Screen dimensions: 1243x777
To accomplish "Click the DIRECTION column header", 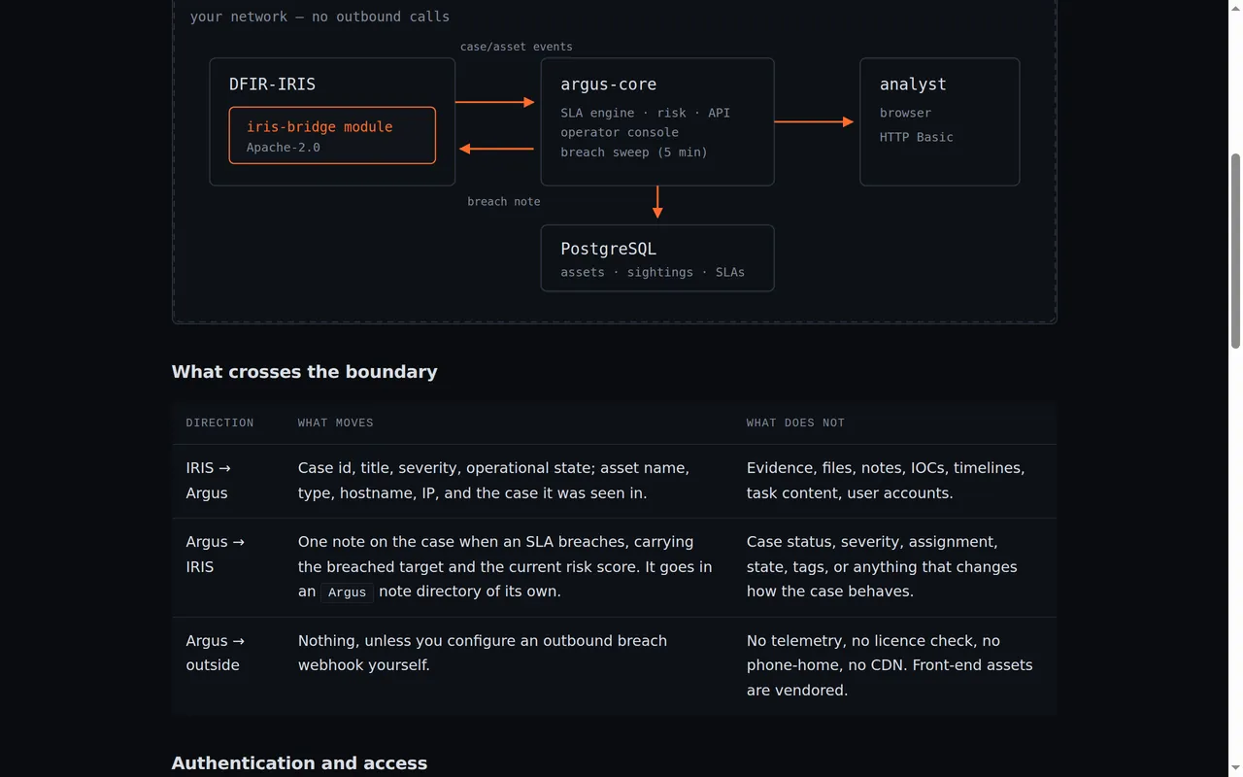I will 219,422.
